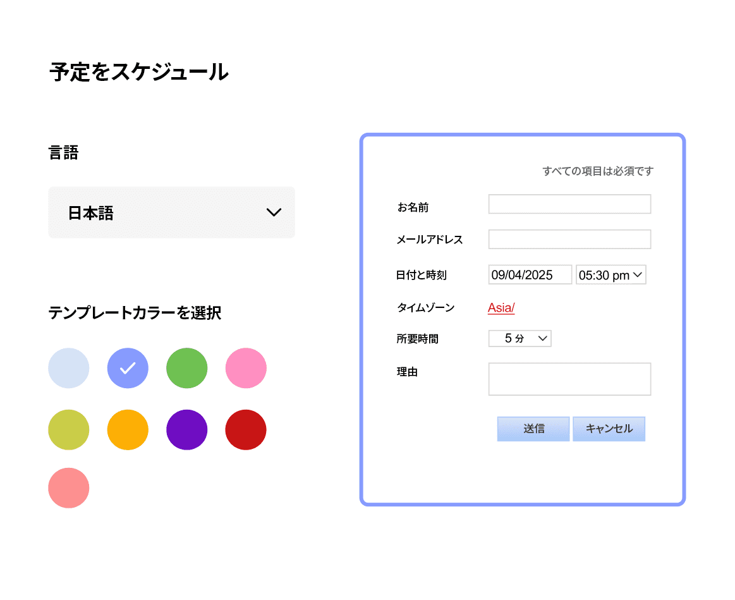Screen dimensions: 735x600
Task: Click the language dropdown chevron arrow
Action: click(x=274, y=212)
